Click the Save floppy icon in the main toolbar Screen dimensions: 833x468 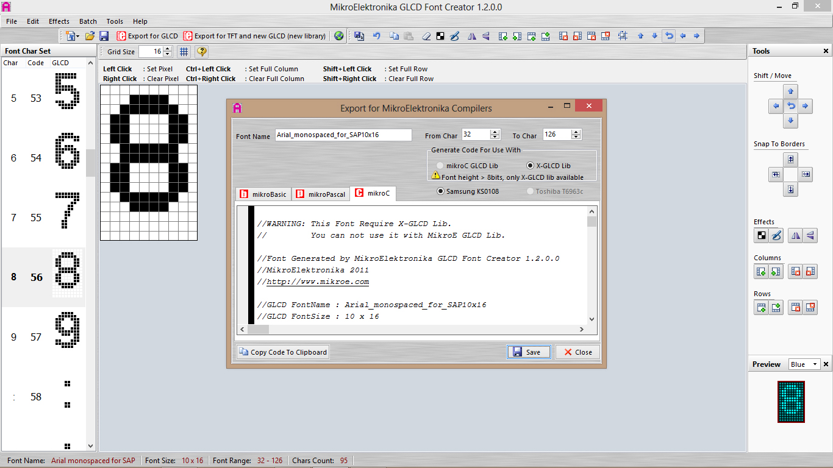[x=104, y=36]
